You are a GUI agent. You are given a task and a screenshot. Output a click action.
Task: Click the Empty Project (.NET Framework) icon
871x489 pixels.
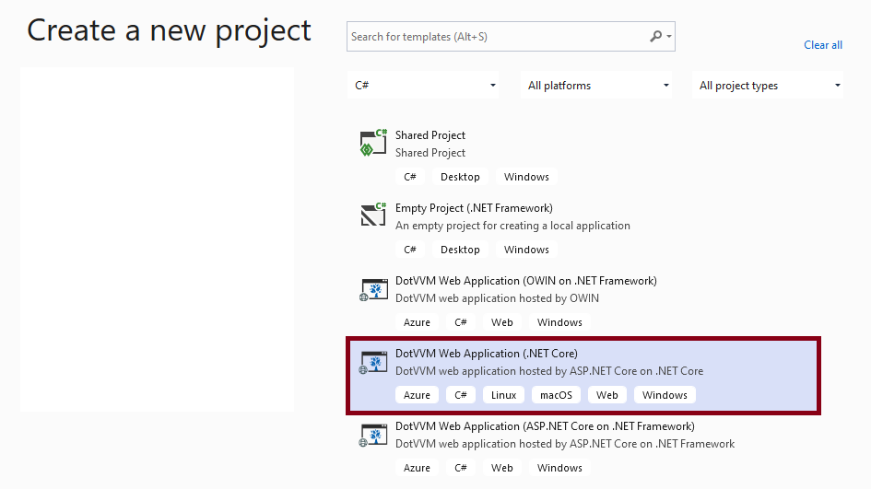point(373,215)
